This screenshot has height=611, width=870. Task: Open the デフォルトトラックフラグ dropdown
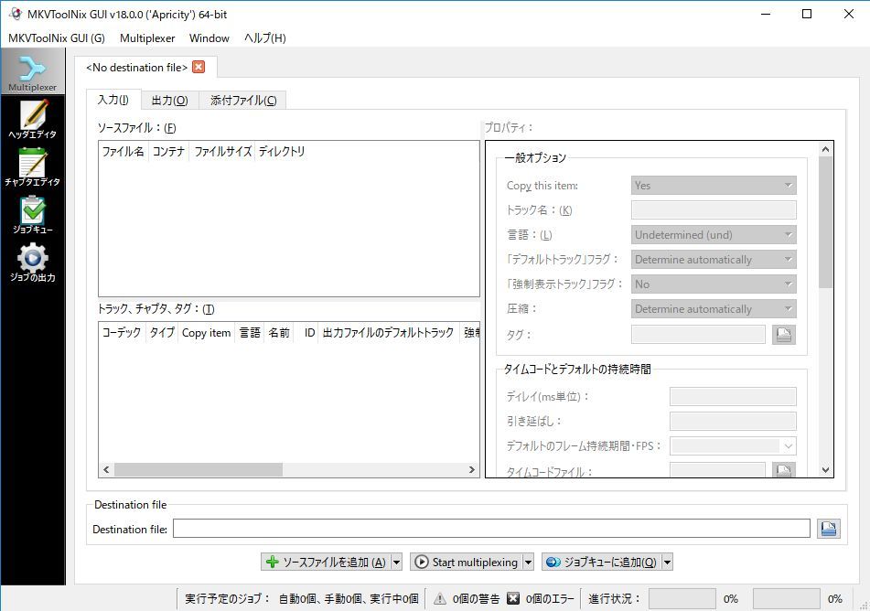pyautogui.click(x=714, y=259)
